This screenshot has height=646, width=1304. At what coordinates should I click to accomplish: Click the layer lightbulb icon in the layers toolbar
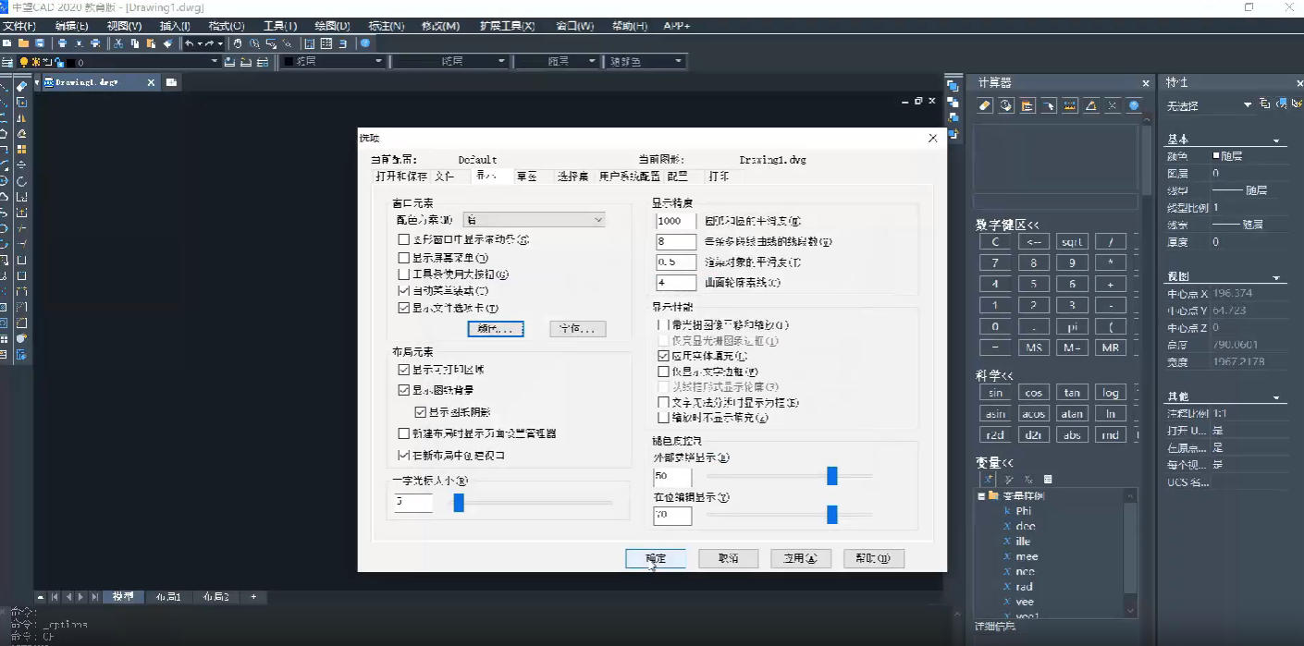click(23, 62)
